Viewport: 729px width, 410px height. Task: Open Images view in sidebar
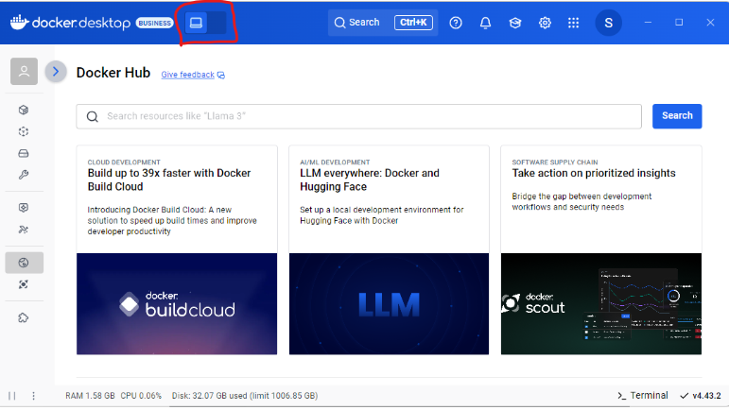24,132
